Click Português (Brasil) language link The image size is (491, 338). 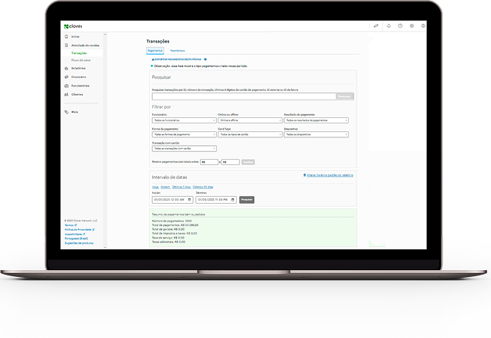pos(76,238)
